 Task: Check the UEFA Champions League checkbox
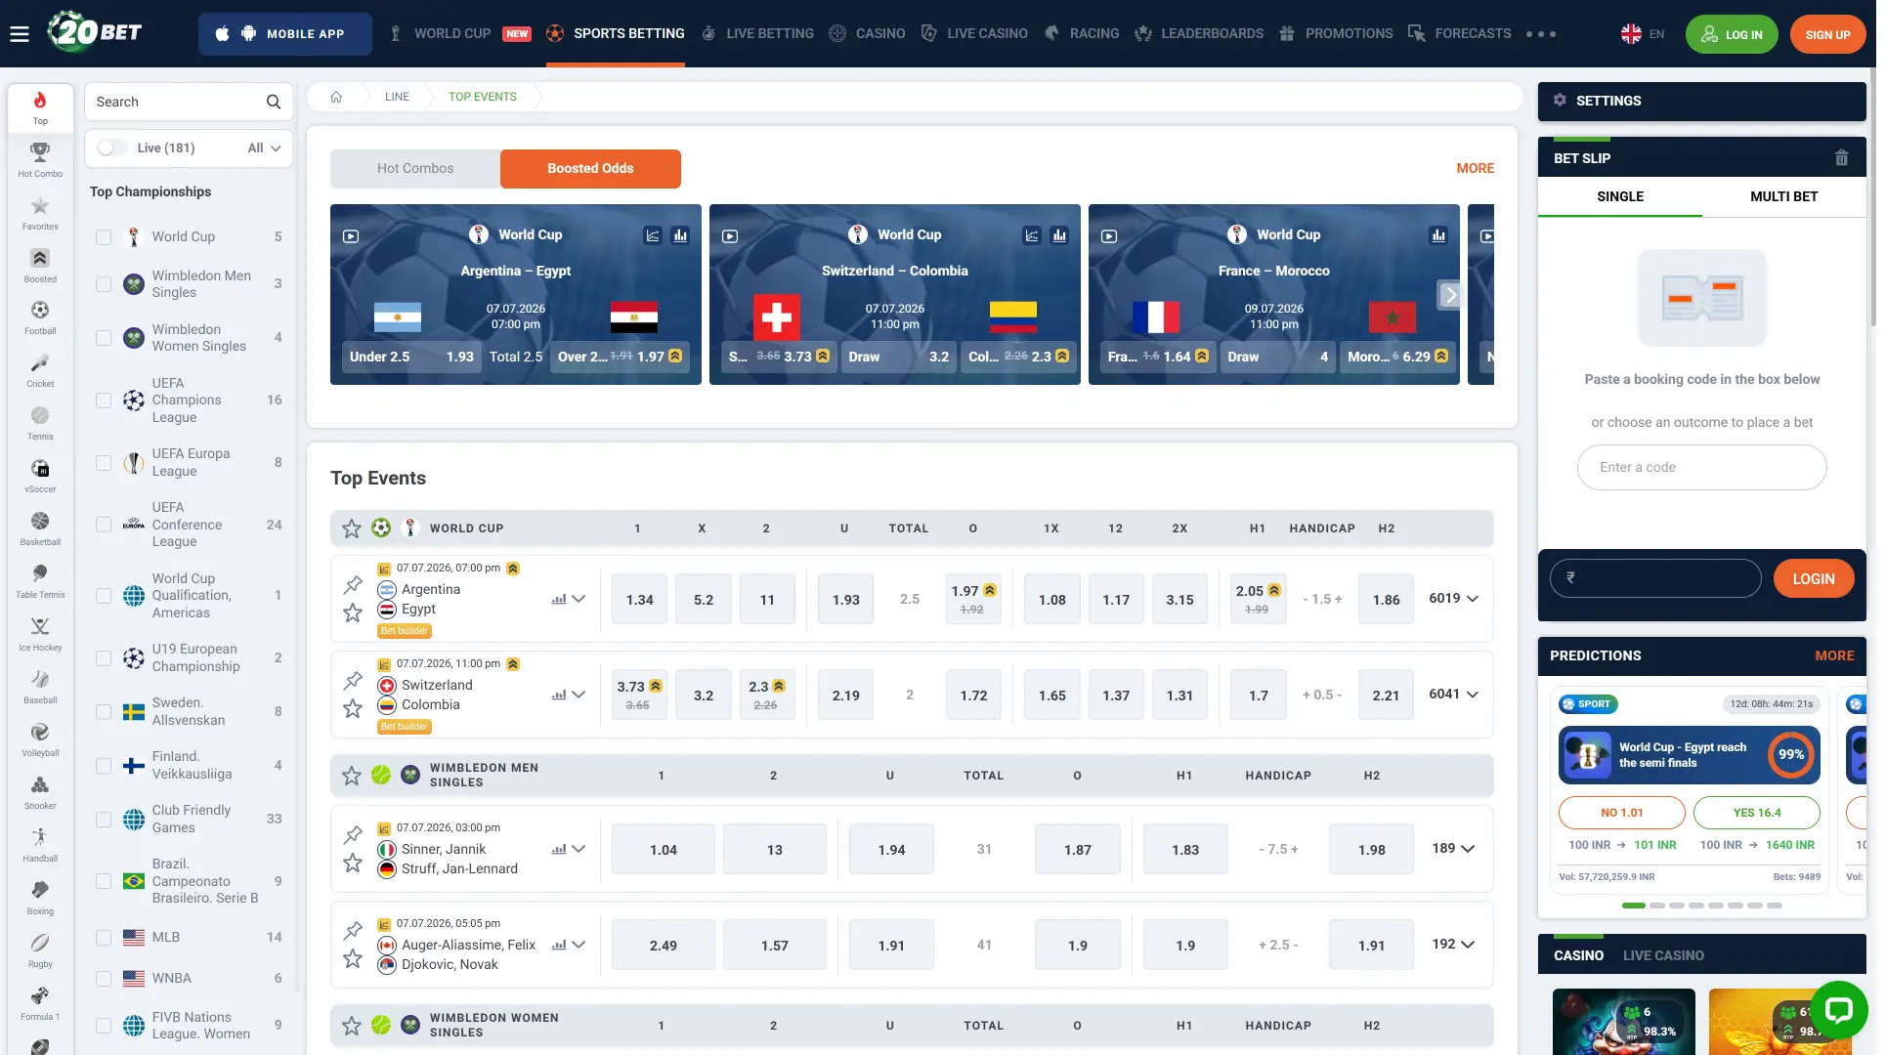coord(104,401)
